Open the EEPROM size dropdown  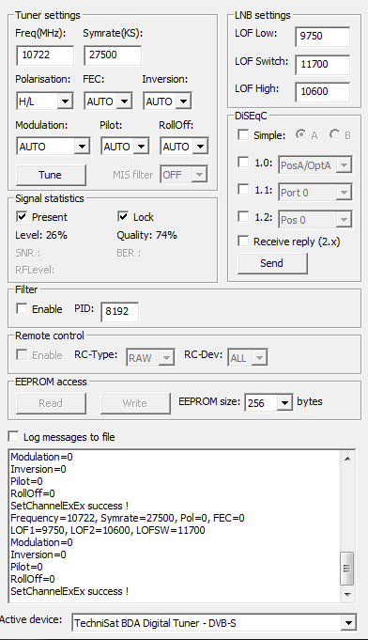(268, 403)
